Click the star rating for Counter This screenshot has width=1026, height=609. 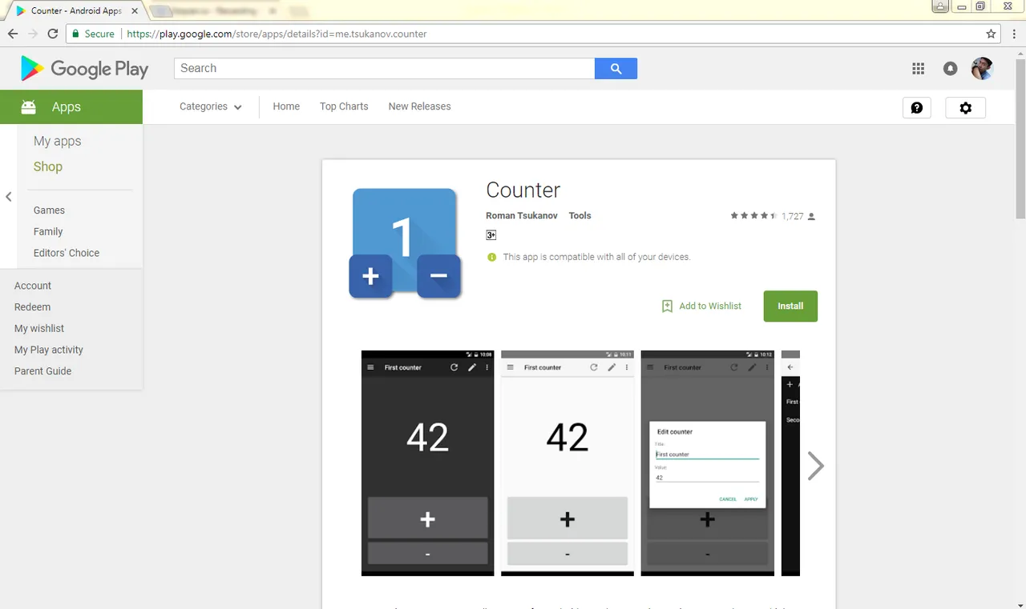[x=753, y=216]
